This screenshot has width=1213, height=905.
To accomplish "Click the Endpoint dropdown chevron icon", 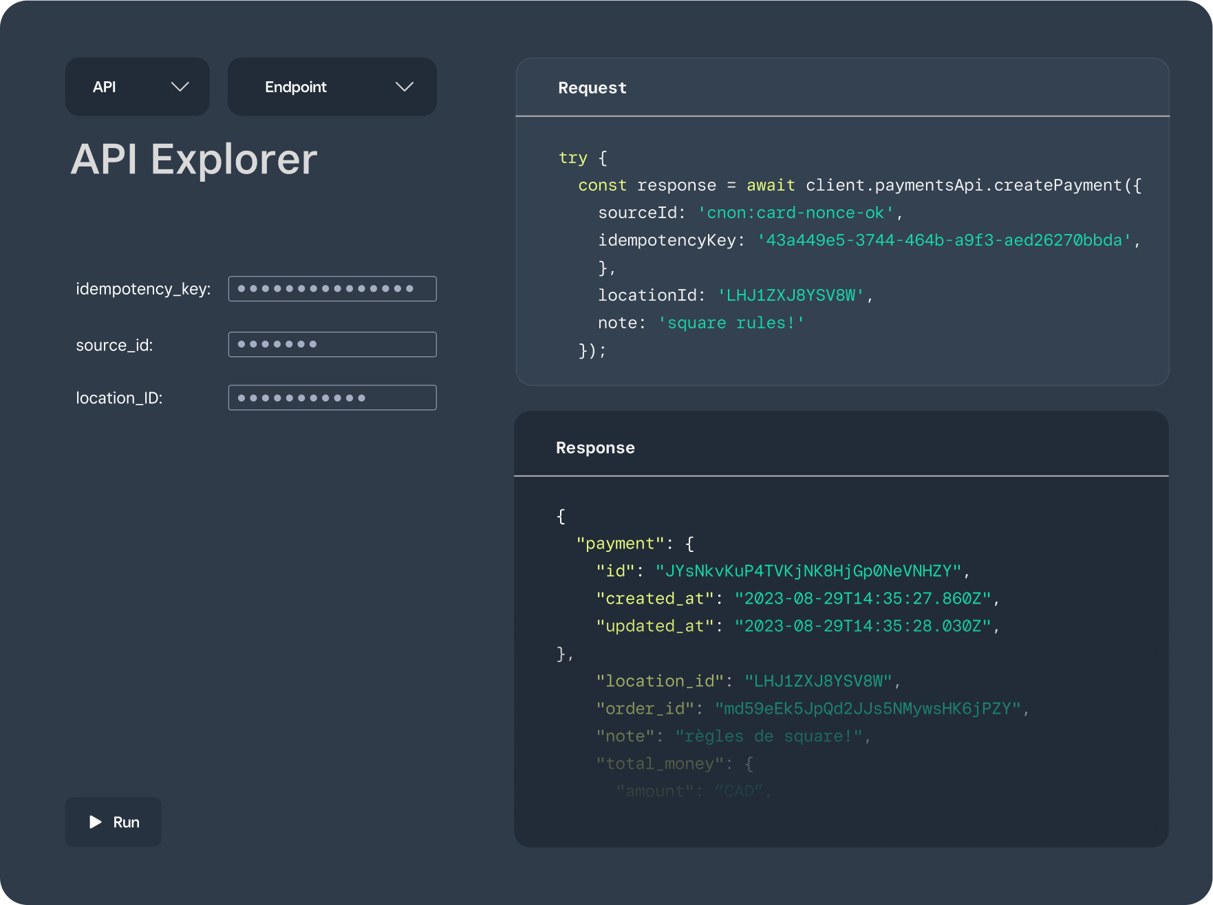I will pos(405,87).
